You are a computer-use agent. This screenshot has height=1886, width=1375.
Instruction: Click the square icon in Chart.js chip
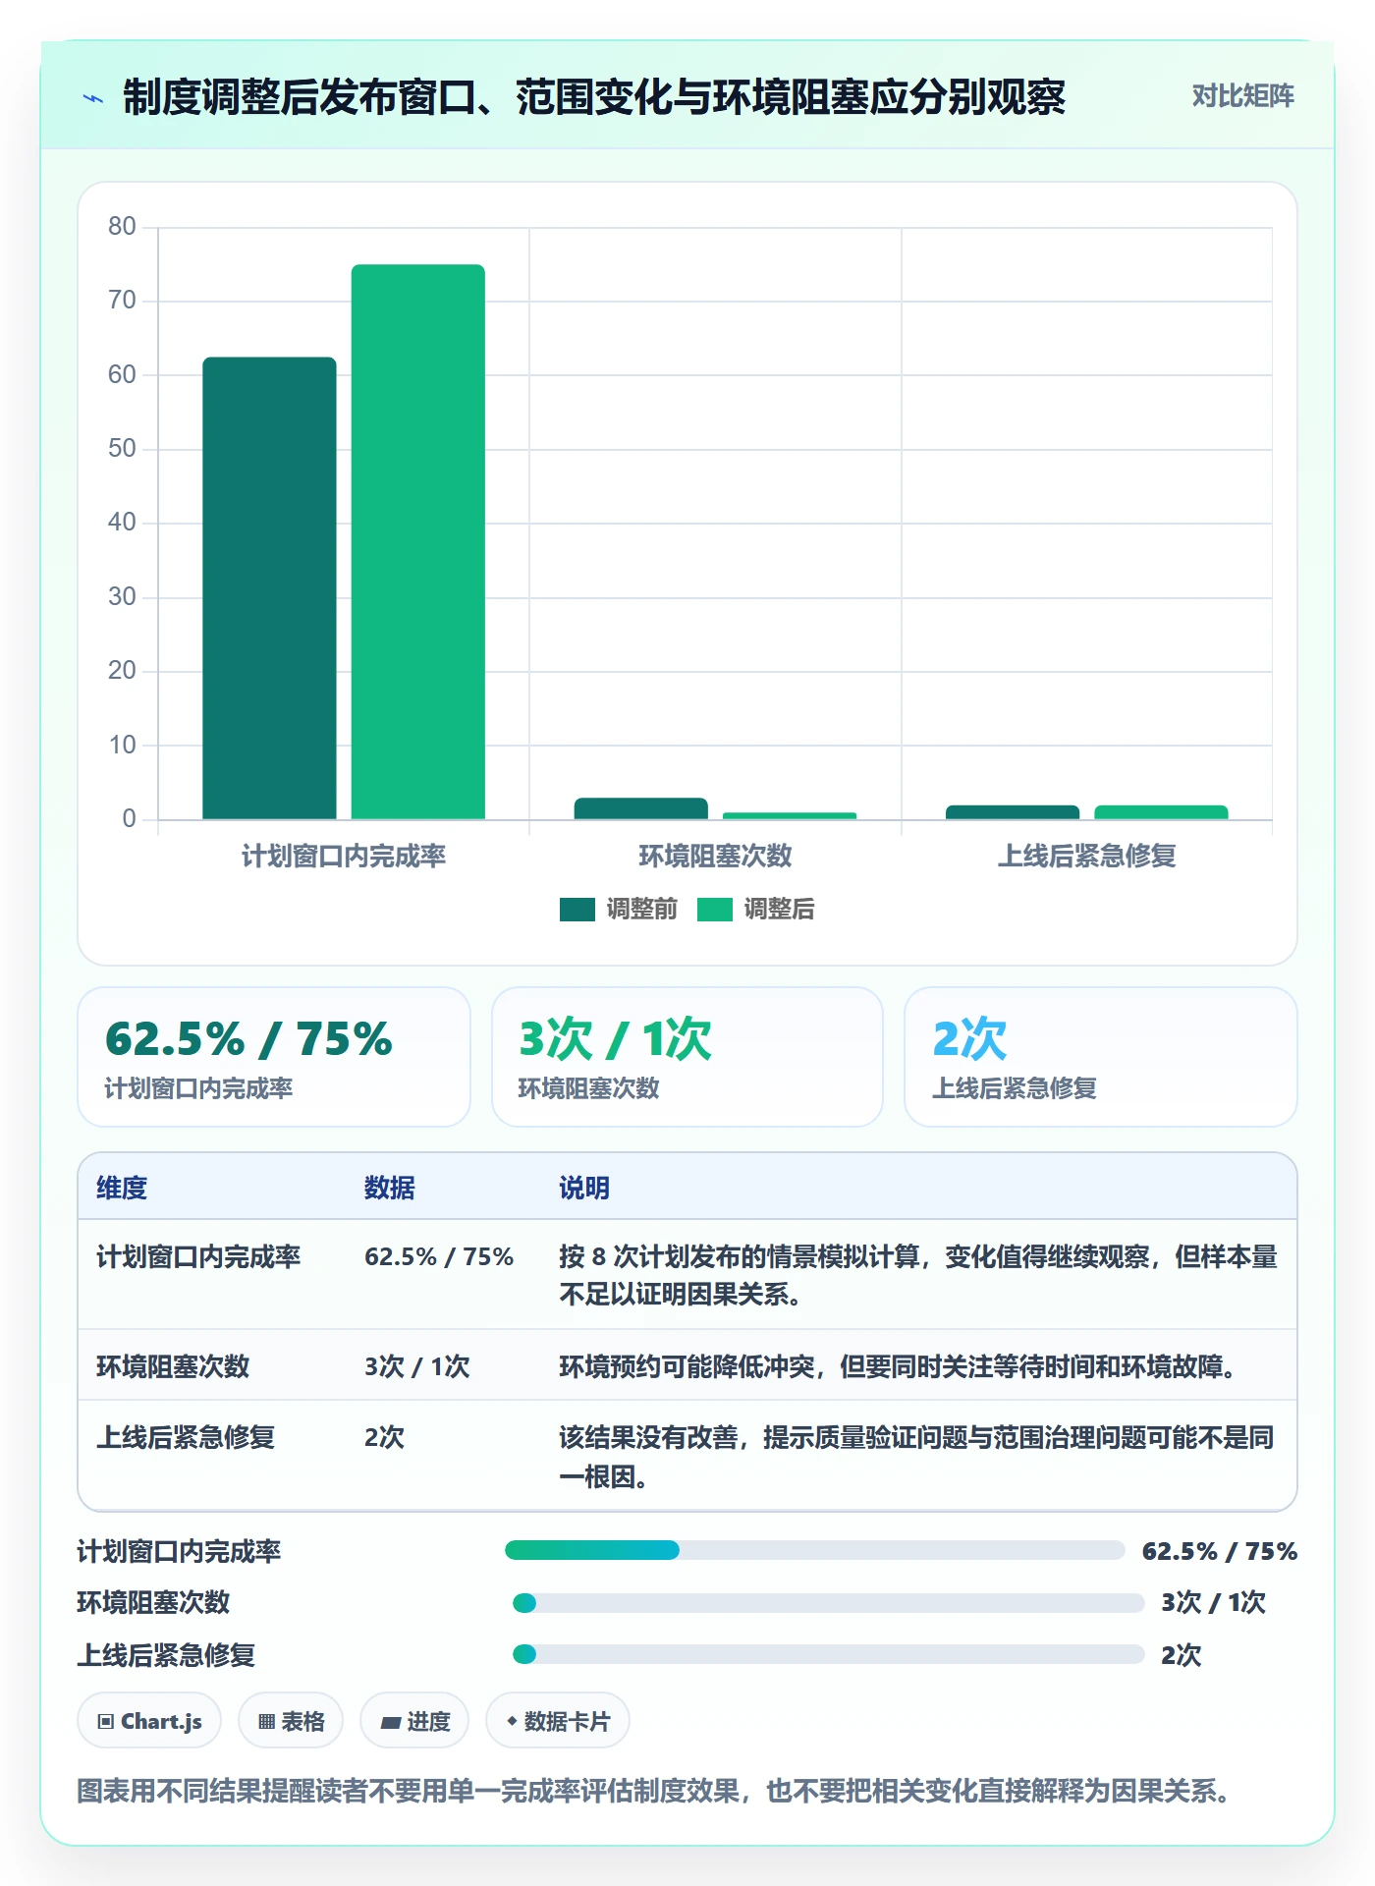(x=106, y=1721)
